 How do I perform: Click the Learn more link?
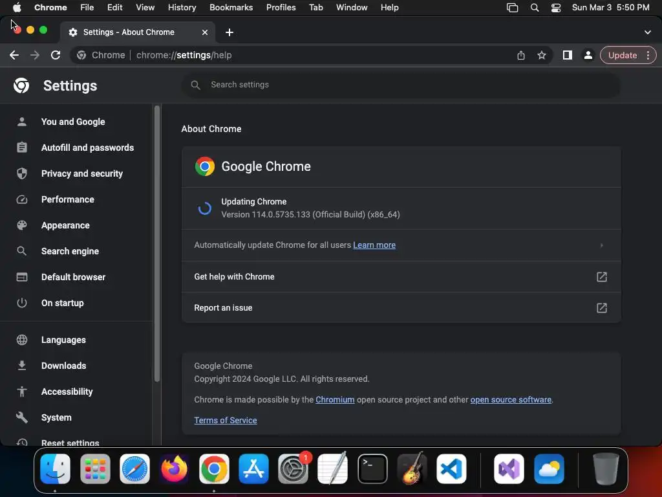[374, 245]
